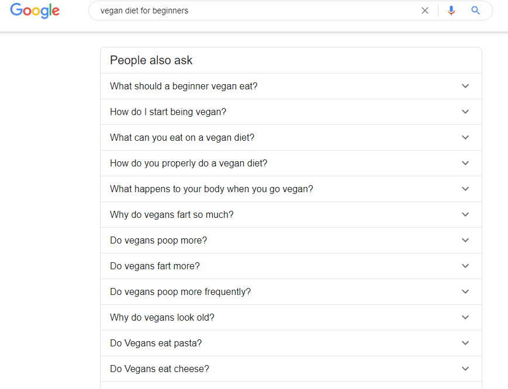
Task: Open chevron for 'What can you eat on a vegan diet?'
Action: [x=465, y=137]
